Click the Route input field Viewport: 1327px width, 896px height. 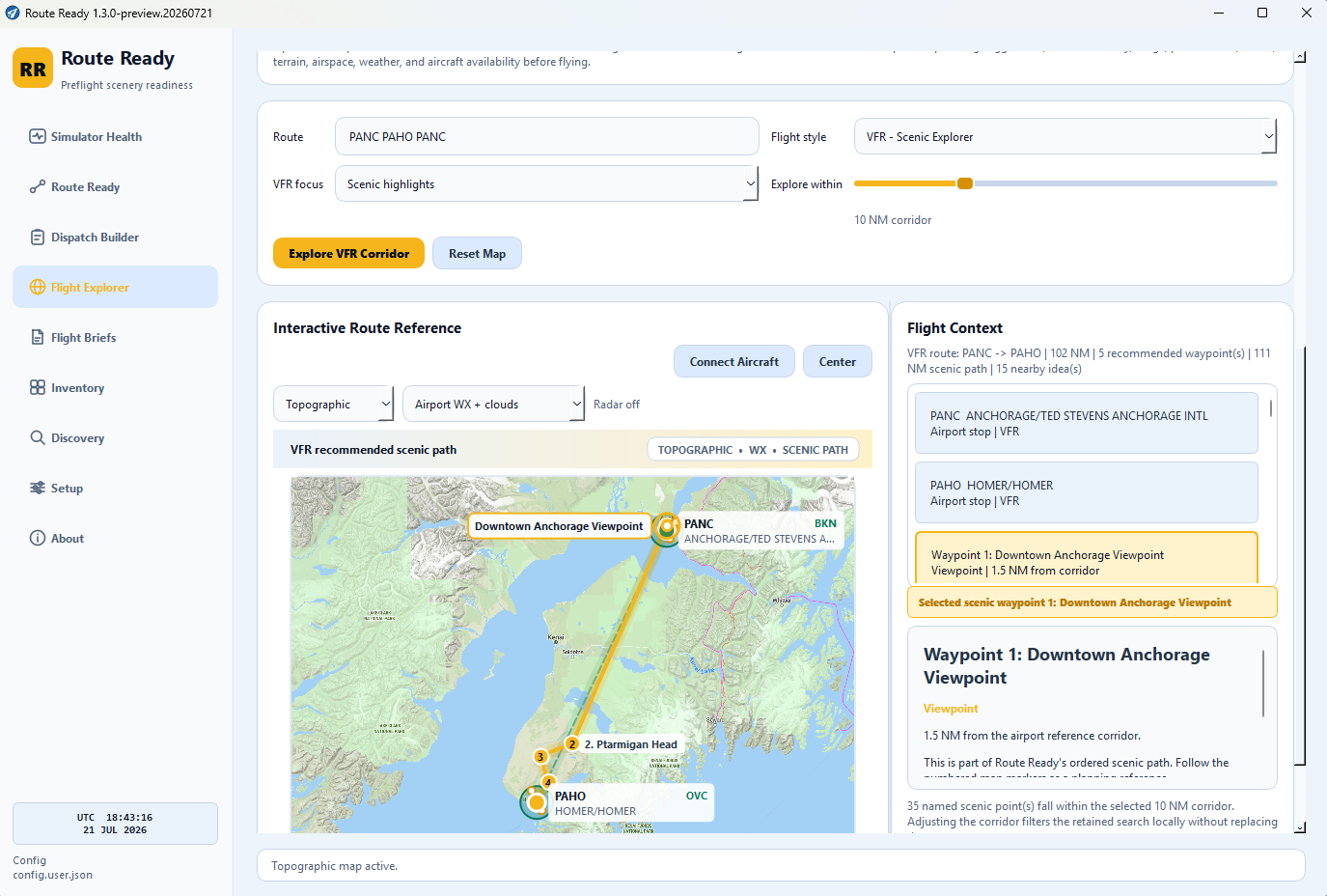(x=546, y=136)
